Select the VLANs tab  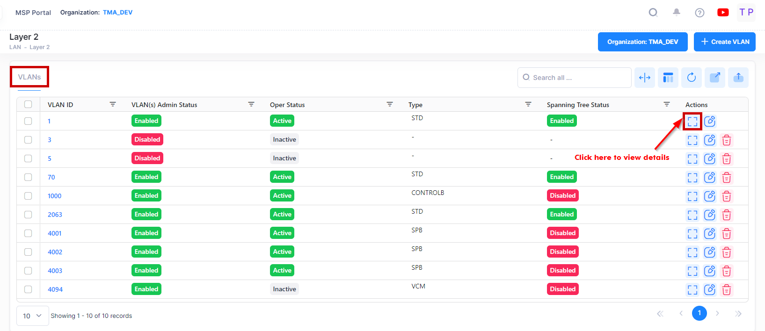pyautogui.click(x=29, y=77)
